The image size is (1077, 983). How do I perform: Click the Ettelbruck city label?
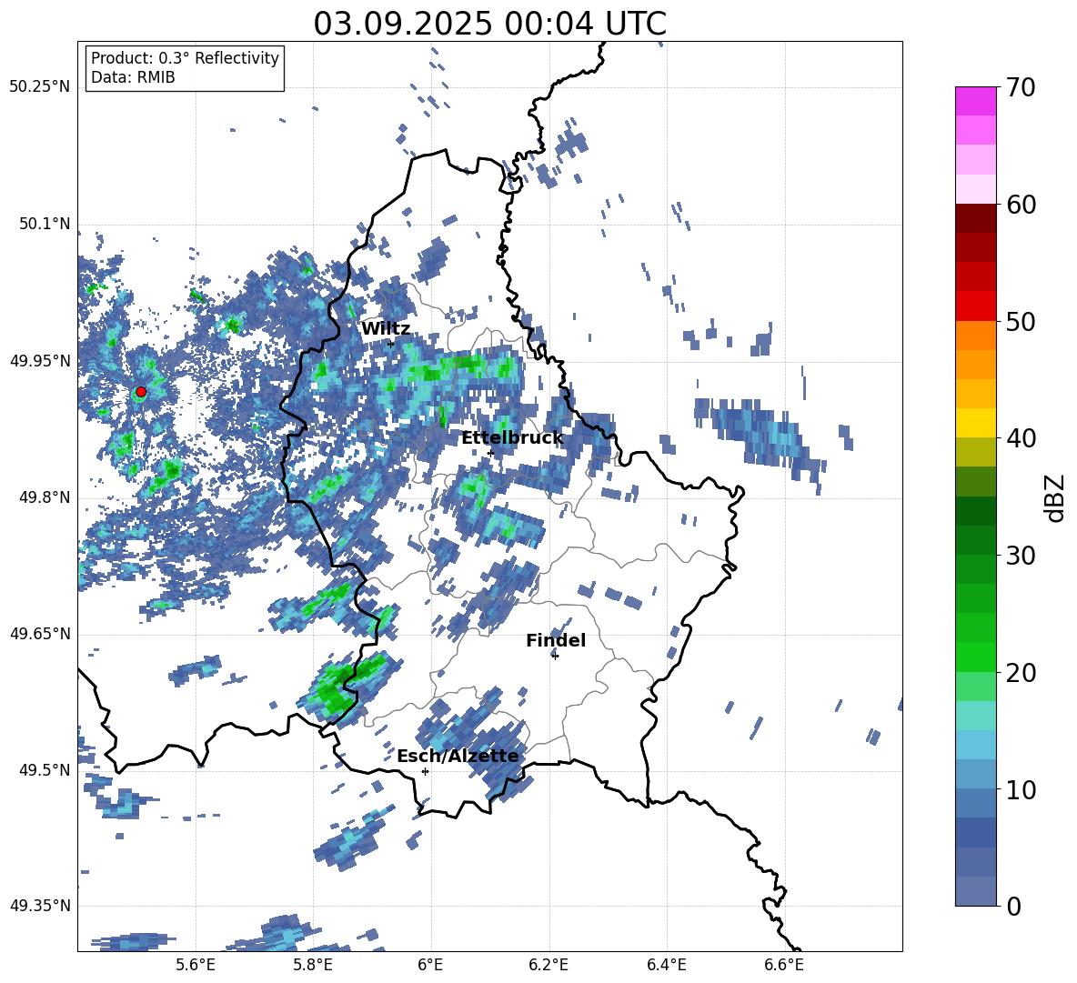[512, 438]
